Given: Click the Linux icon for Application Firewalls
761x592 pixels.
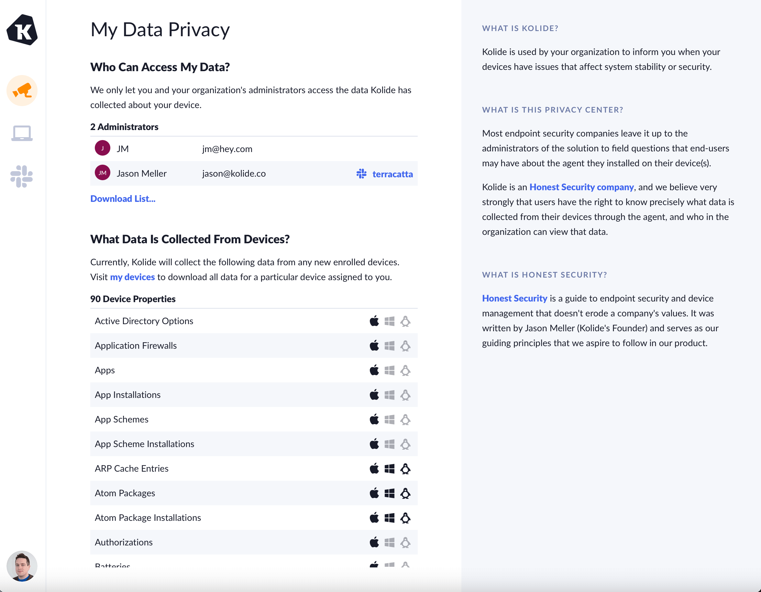Looking at the screenshot, I should coord(405,345).
